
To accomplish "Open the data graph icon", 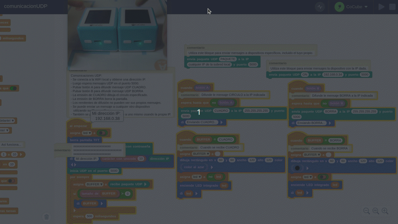I will pos(320,7).
